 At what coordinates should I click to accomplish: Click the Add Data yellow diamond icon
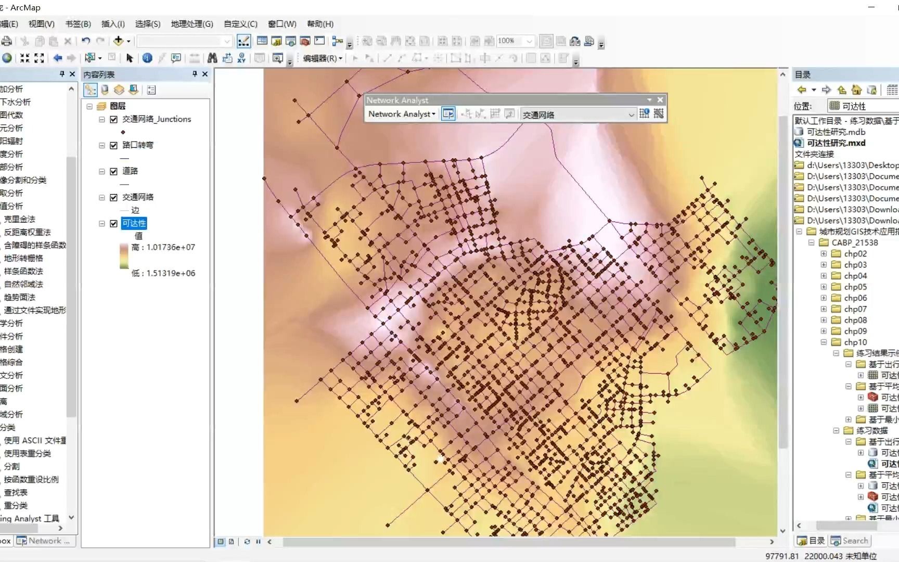click(119, 41)
